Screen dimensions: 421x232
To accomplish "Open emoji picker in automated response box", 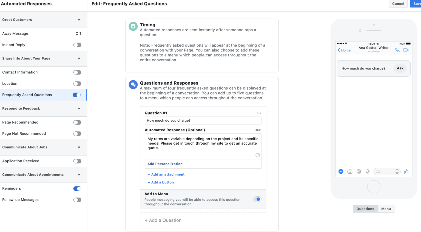I will pos(258,155).
